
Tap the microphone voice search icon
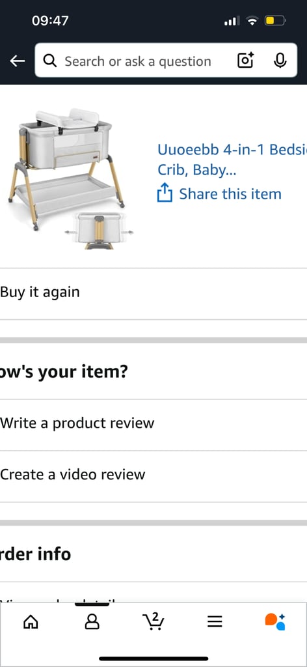[x=280, y=61]
